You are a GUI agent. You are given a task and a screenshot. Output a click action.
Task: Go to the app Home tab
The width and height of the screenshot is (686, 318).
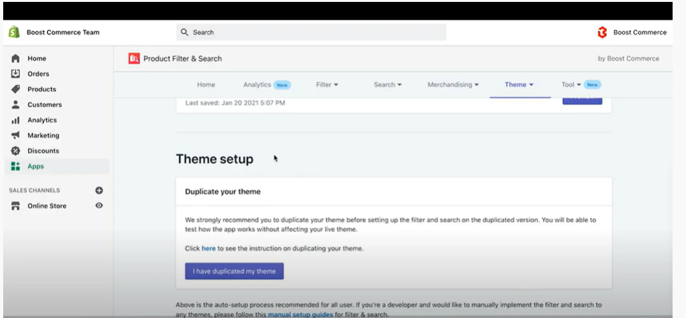[205, 84]
